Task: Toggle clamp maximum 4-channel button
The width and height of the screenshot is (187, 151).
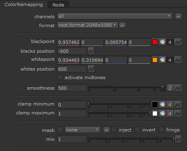Action: tap(170, 114)
